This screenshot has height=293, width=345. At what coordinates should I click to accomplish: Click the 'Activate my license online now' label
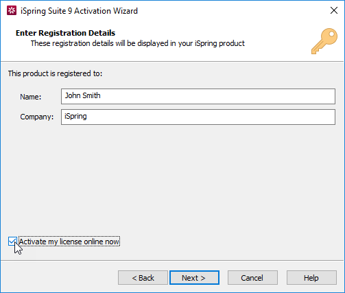tap(69, 242)
